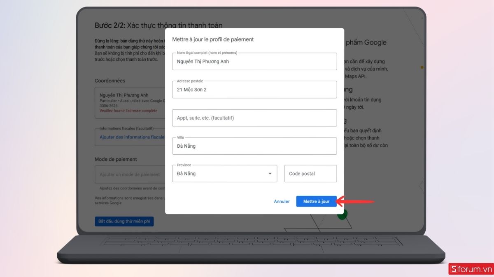Open the Province dropdown

pyautogui.click(x=225, y=174)
